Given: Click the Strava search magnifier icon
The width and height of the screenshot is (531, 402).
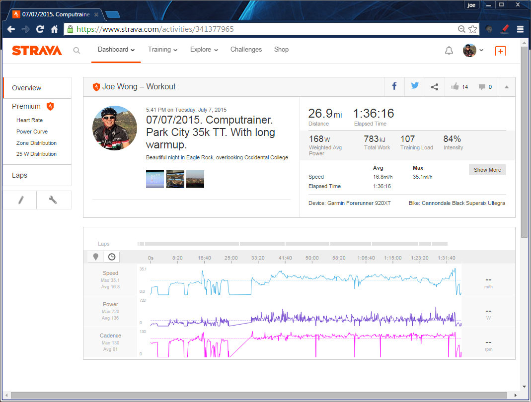Looking at the screenshot, I should coord(76,50).
